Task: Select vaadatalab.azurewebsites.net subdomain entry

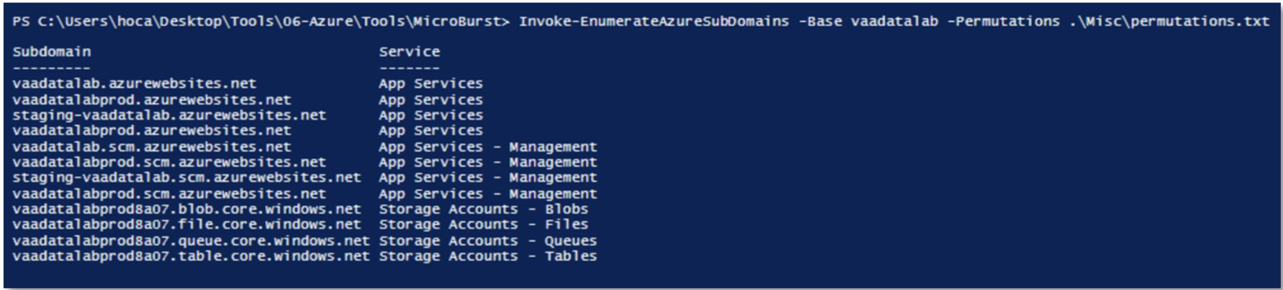Action: click(x=134, y=83)
